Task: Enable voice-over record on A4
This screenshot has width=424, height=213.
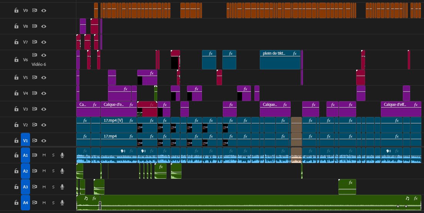Action: pos(62,203)
